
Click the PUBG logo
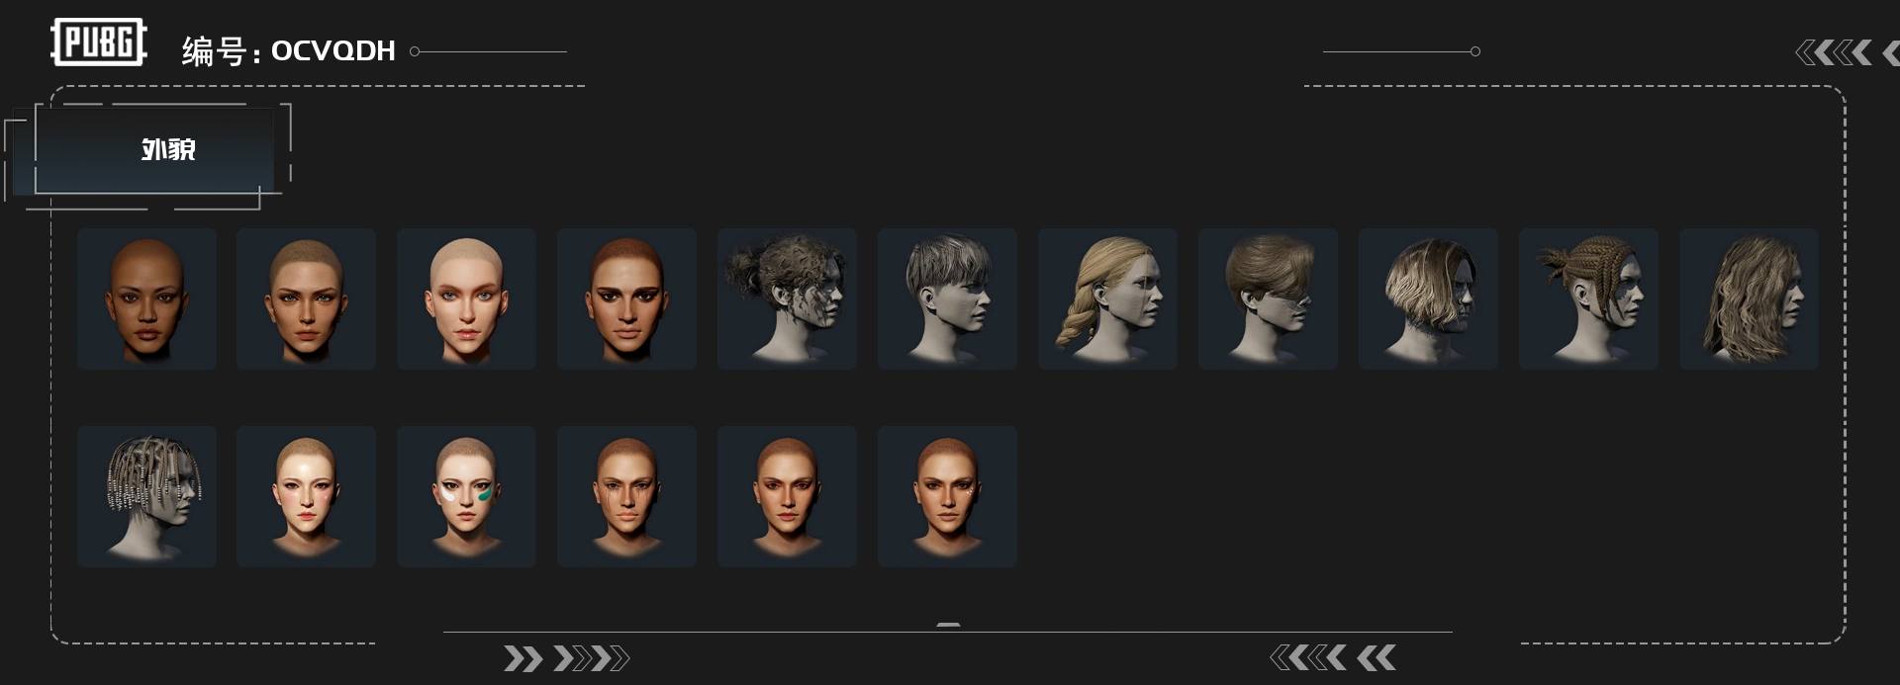99,43
